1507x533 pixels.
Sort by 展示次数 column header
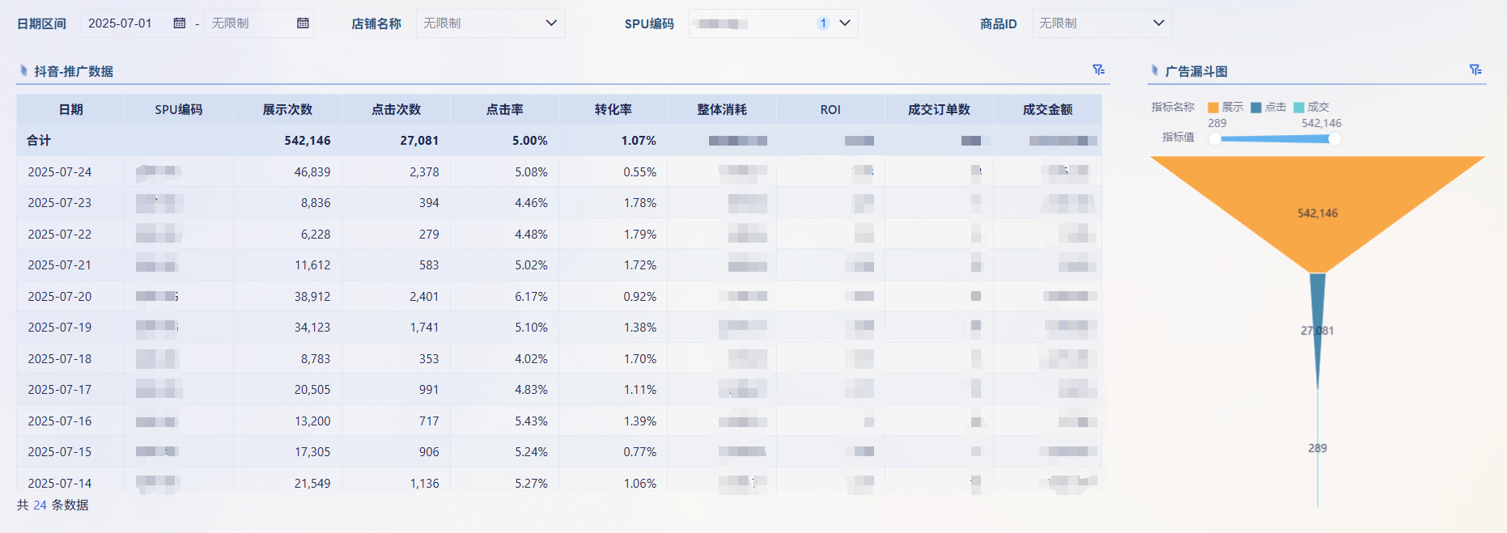pos(287,109)
